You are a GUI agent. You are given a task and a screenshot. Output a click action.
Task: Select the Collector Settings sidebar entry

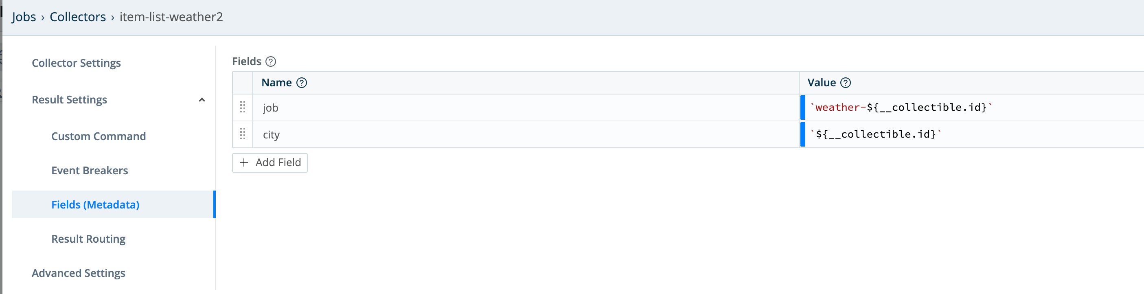[77, 63]
